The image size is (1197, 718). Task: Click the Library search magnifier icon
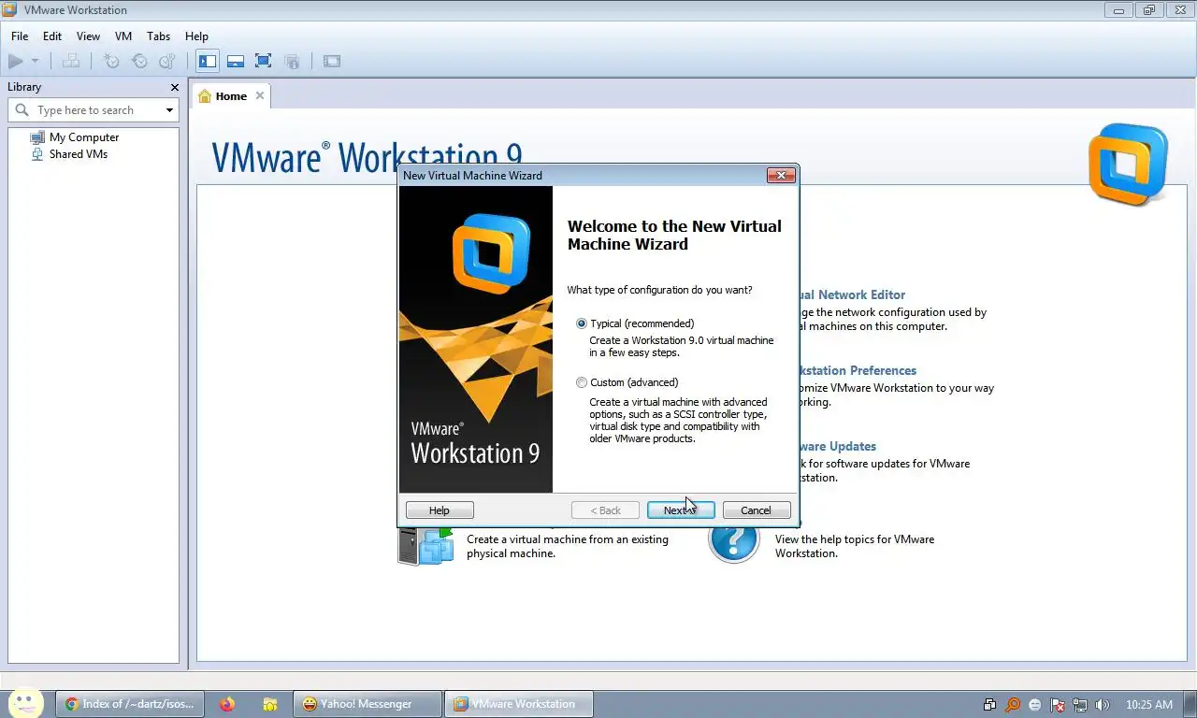[x=22, y=110]
